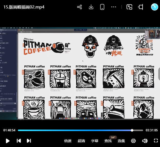Download the video with the download icon
Viewport: 160px width, 147px height.
click(x=91, y=7)
